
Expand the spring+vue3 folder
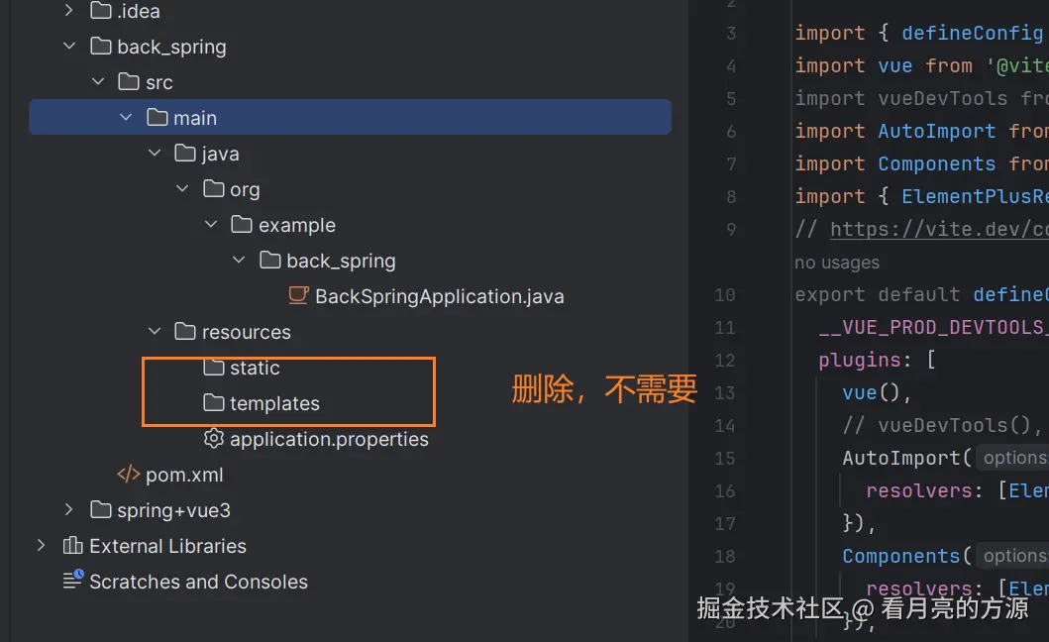click(68, 510)
